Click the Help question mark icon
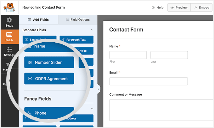This screenshot has width=214, height=128. [x=153, y=8]
